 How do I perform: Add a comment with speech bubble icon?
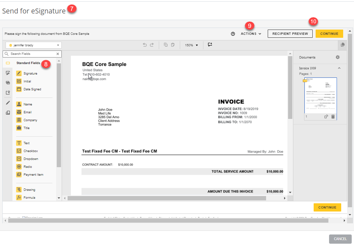pos(210,45)
